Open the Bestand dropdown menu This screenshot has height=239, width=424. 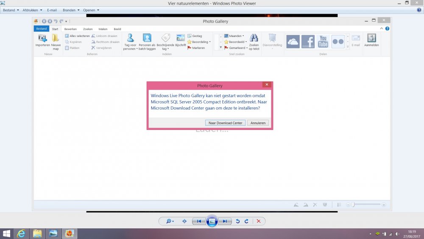[x=11, y=10]
